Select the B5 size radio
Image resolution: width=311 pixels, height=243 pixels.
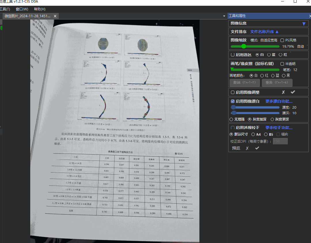tap(266, 134)
